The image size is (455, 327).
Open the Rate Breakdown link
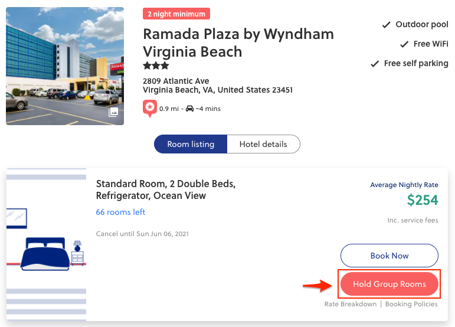tap(351, 305)
